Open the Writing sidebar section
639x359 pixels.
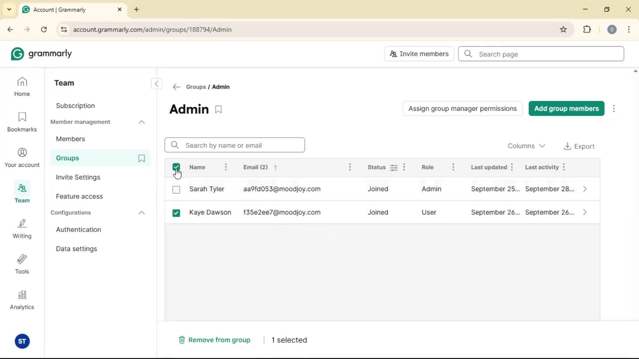(22, 229)
